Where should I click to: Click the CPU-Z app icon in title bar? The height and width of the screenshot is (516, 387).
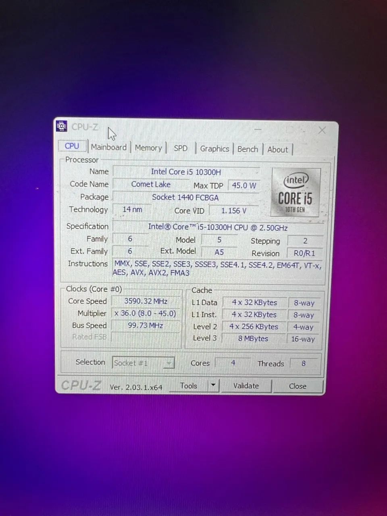click(x=61, y=126)
